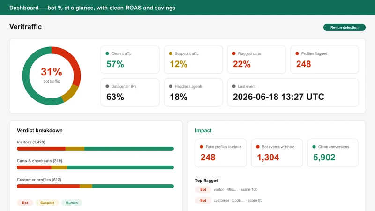
Task: Click the 31% bot traffic donut chart
Action: pos(52,76)
